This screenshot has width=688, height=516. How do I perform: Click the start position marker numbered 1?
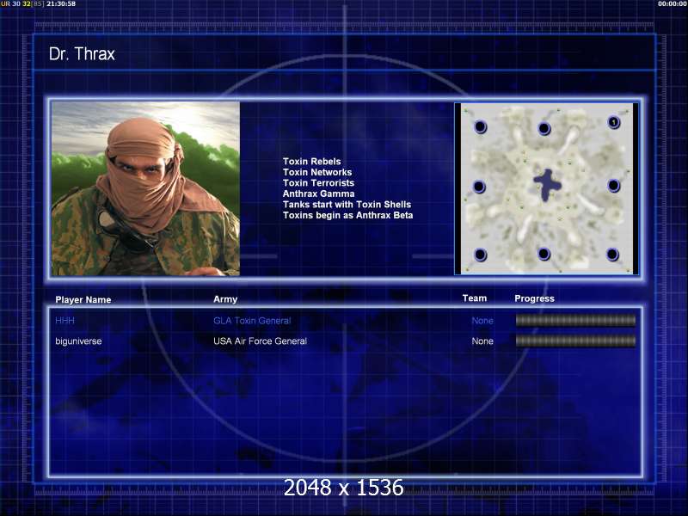click(613, 122)
